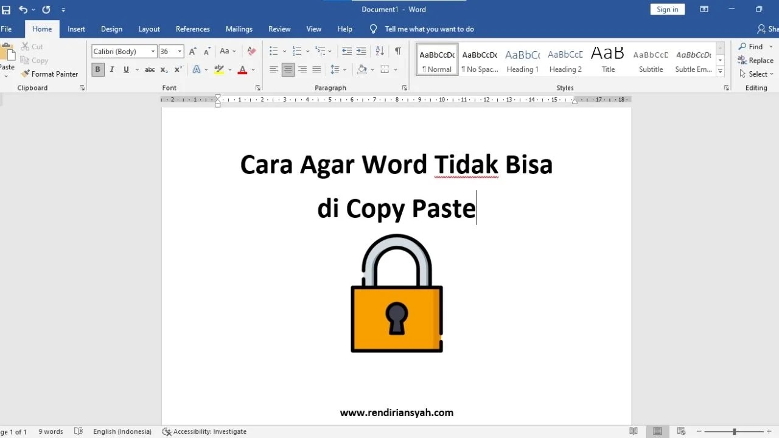Click the Text Effects and Typography icon

click(197, 69)
